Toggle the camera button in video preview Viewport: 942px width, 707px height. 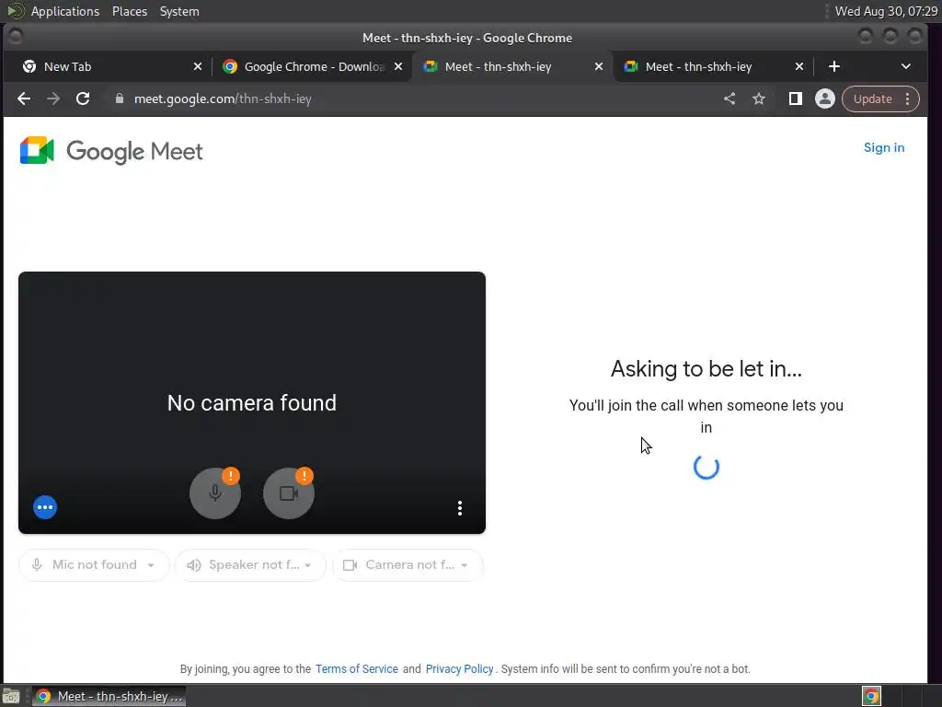coord(289,493)
